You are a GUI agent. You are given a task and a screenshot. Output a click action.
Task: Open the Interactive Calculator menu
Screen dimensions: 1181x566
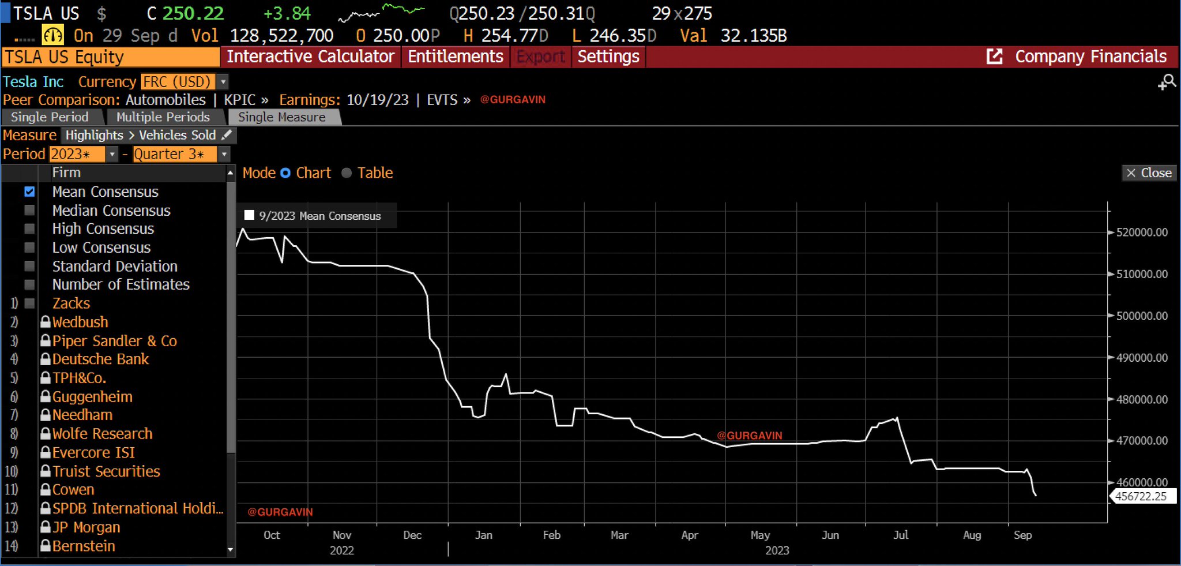(310, 57)
